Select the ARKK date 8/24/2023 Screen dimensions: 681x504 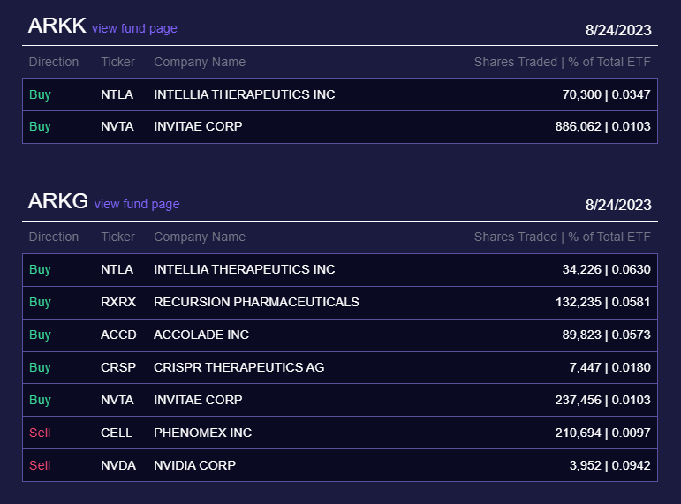(x=618, y=30)
